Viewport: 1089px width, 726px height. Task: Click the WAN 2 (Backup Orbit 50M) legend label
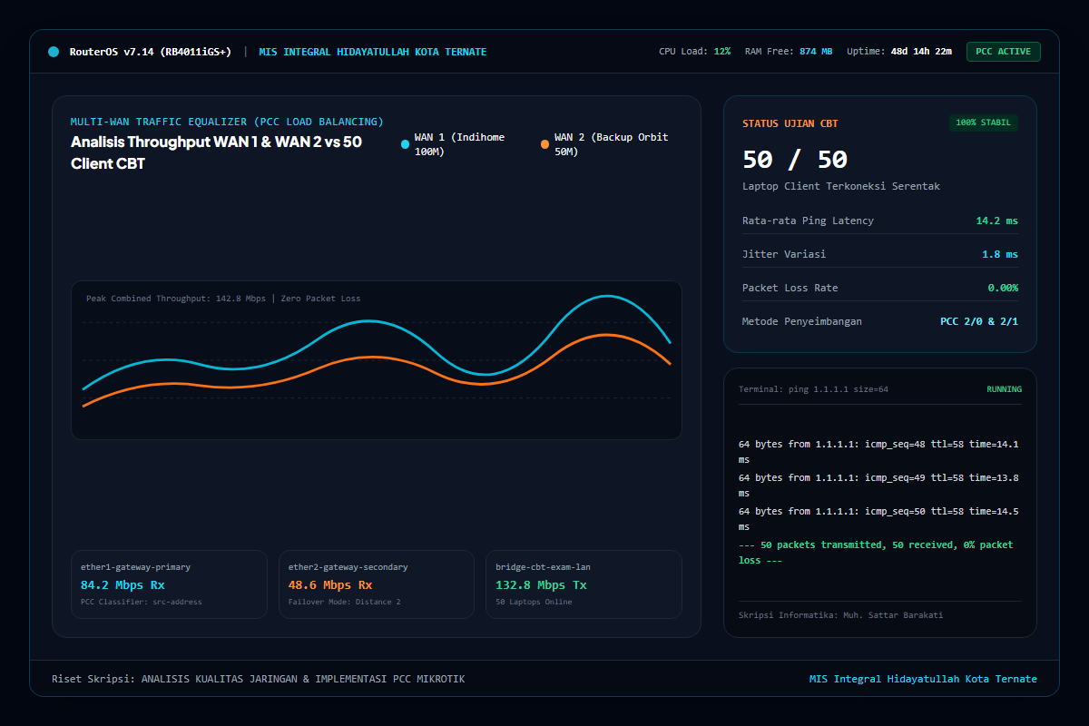tap(611, 144)
